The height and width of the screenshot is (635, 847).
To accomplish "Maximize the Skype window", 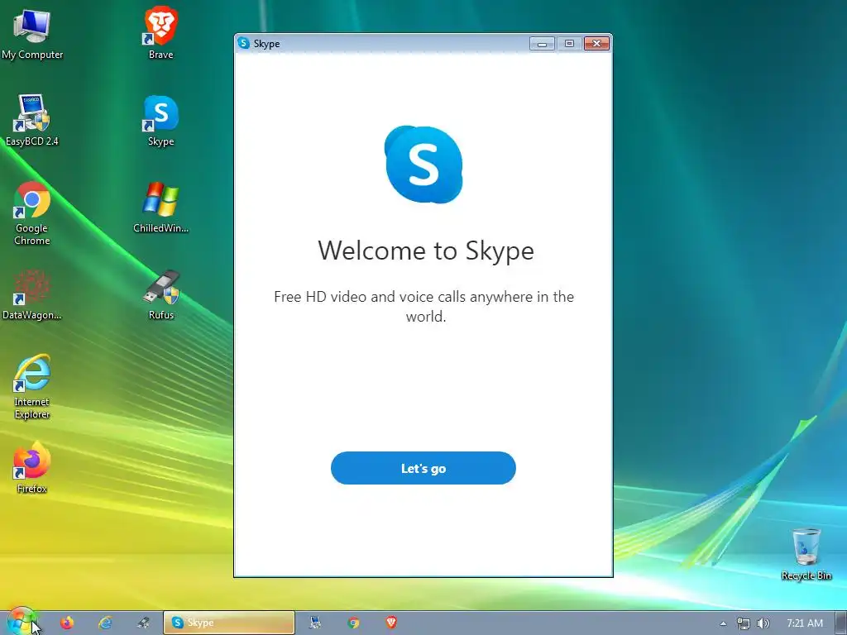I will (x=569, y=44).
